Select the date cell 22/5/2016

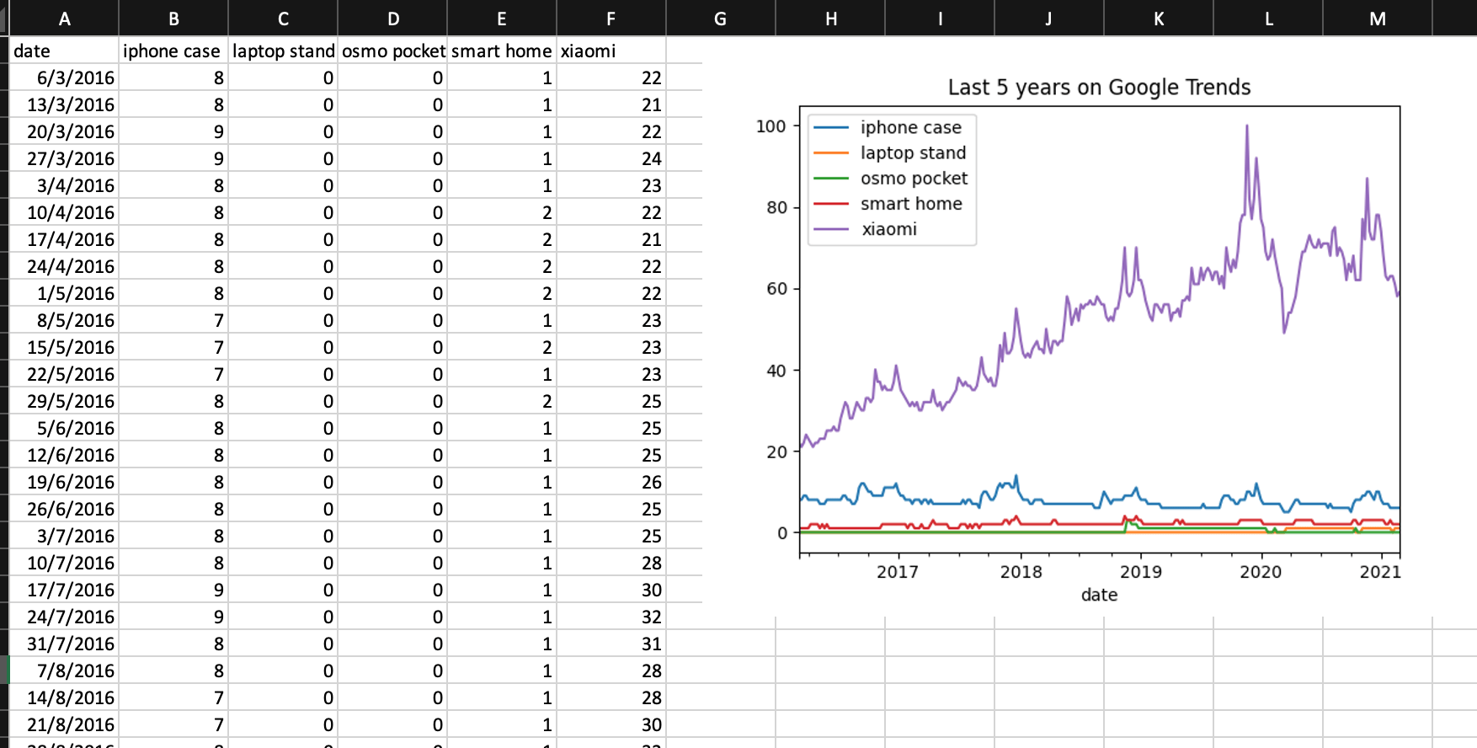64,374
